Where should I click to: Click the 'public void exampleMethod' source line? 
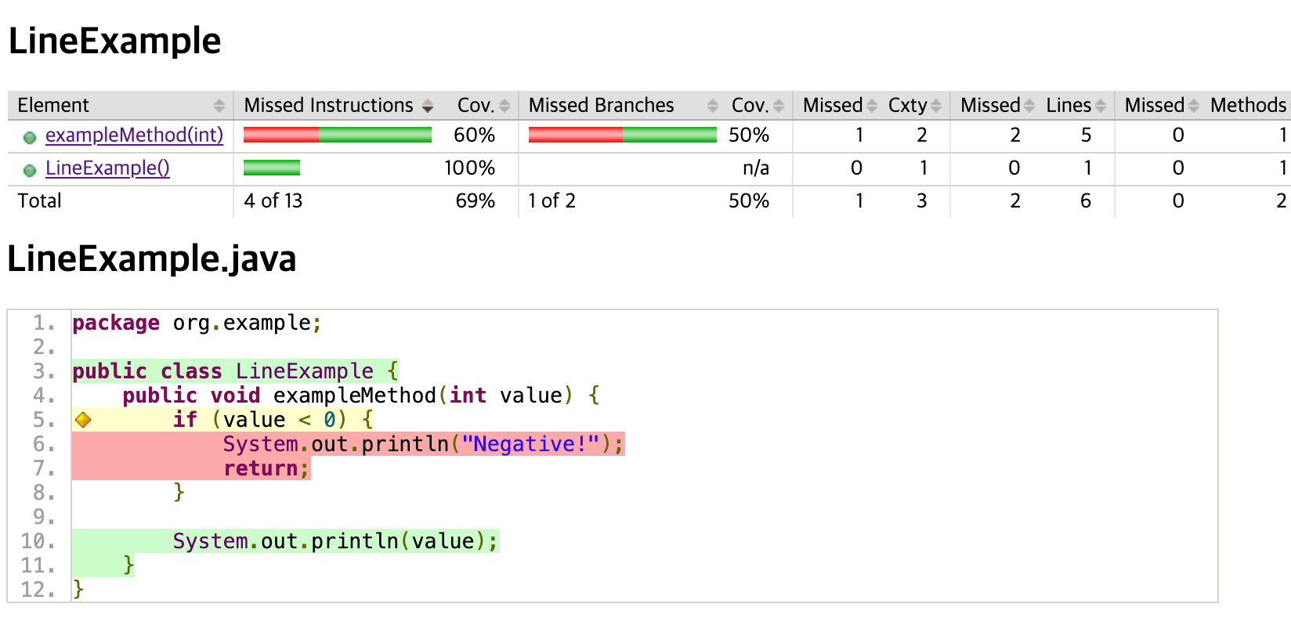pyautogui.click(x=361, y=396)
